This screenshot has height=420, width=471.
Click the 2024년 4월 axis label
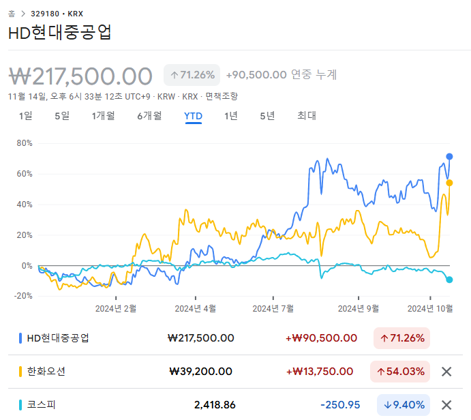[196, 309]
